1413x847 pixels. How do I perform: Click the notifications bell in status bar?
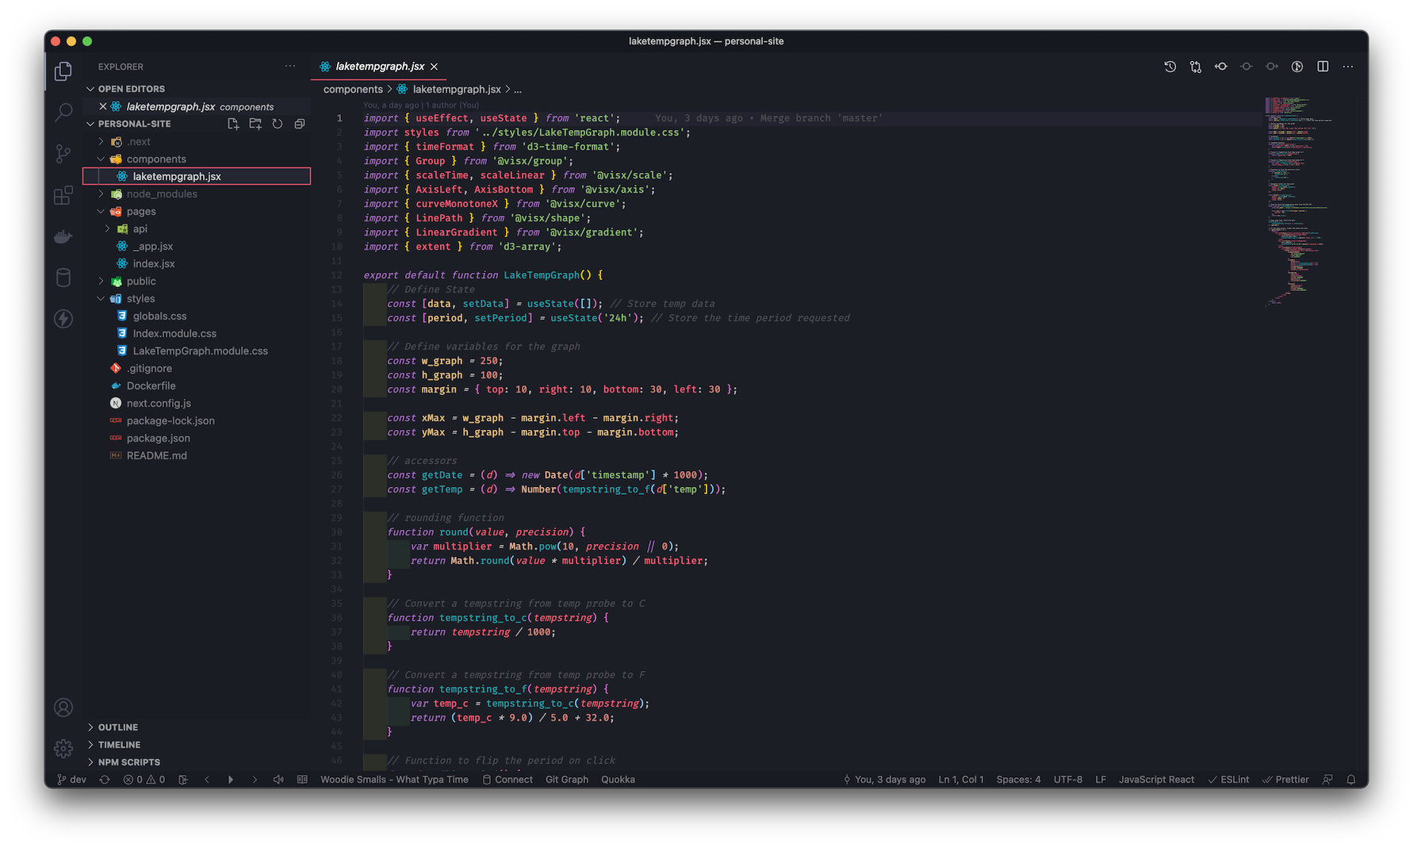point(1351,780)
